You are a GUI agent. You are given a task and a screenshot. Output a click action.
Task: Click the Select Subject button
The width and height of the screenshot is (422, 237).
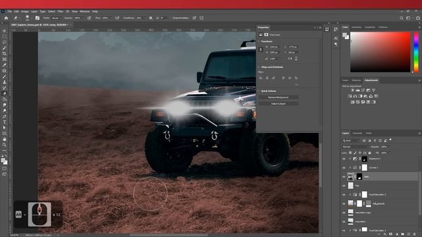click(x=278, y=103)
